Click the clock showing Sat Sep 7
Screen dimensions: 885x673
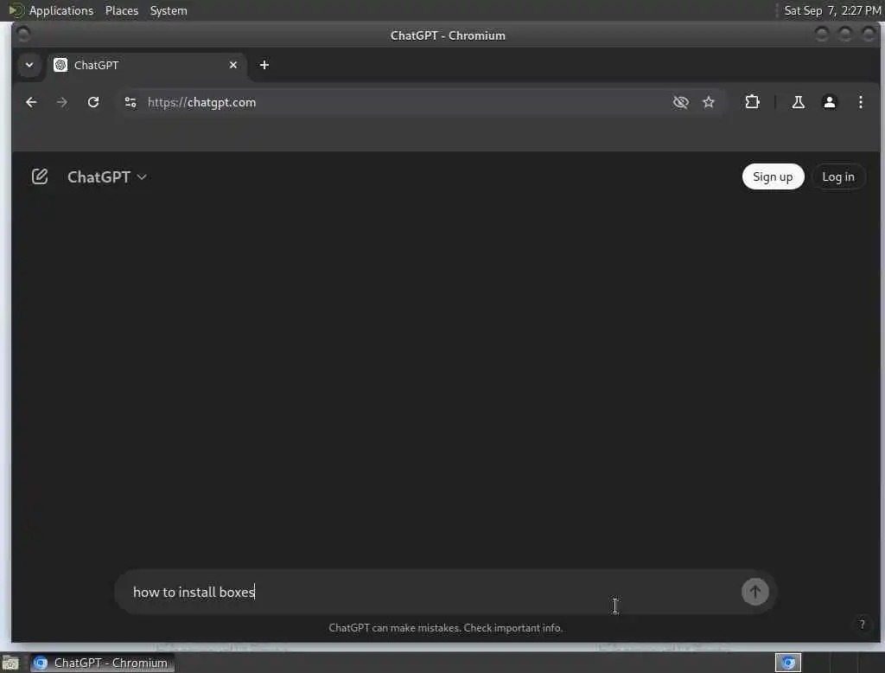pyautogui.click(x=832, y=10)
